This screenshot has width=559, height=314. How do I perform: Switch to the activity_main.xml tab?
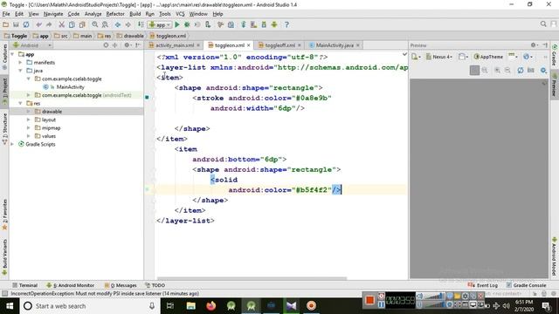(175, 45)
